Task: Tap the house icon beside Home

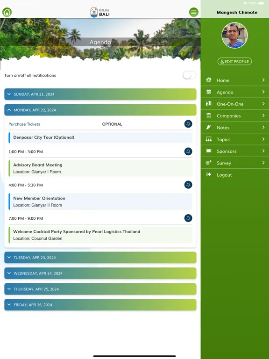Action: (209, 80)
